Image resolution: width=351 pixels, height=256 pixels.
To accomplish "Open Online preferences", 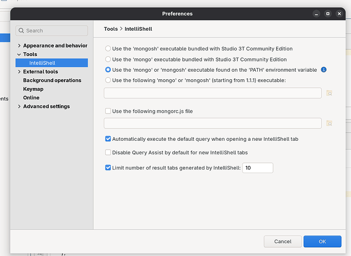I will [x=31, y=98].
